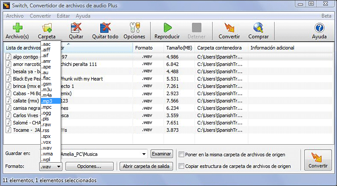Click the music note icon for Tocame
Screen dimensions: 337x186
(9, 129)
